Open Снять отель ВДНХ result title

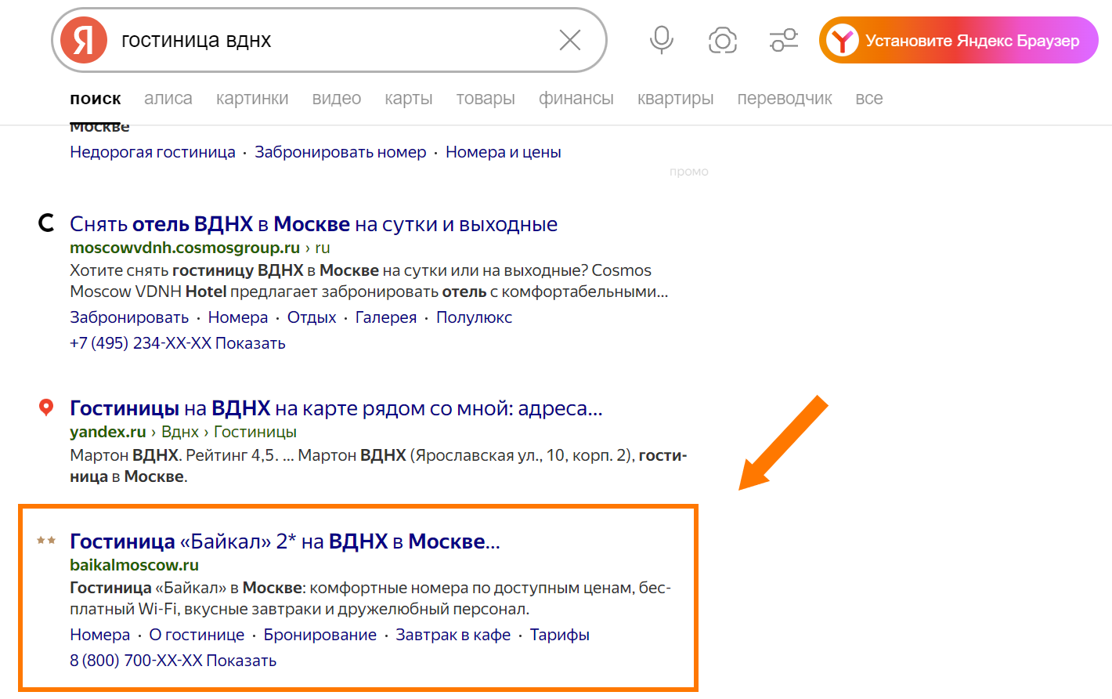coord(313,224)
